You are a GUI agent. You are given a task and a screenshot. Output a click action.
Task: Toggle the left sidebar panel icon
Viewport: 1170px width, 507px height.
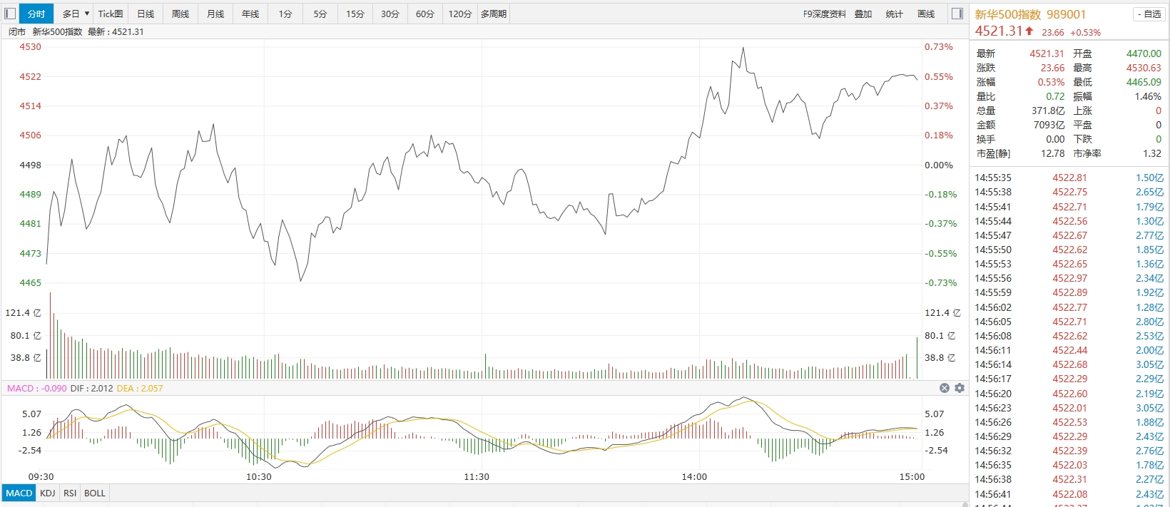pyautogui.click(x=10, y=14)
